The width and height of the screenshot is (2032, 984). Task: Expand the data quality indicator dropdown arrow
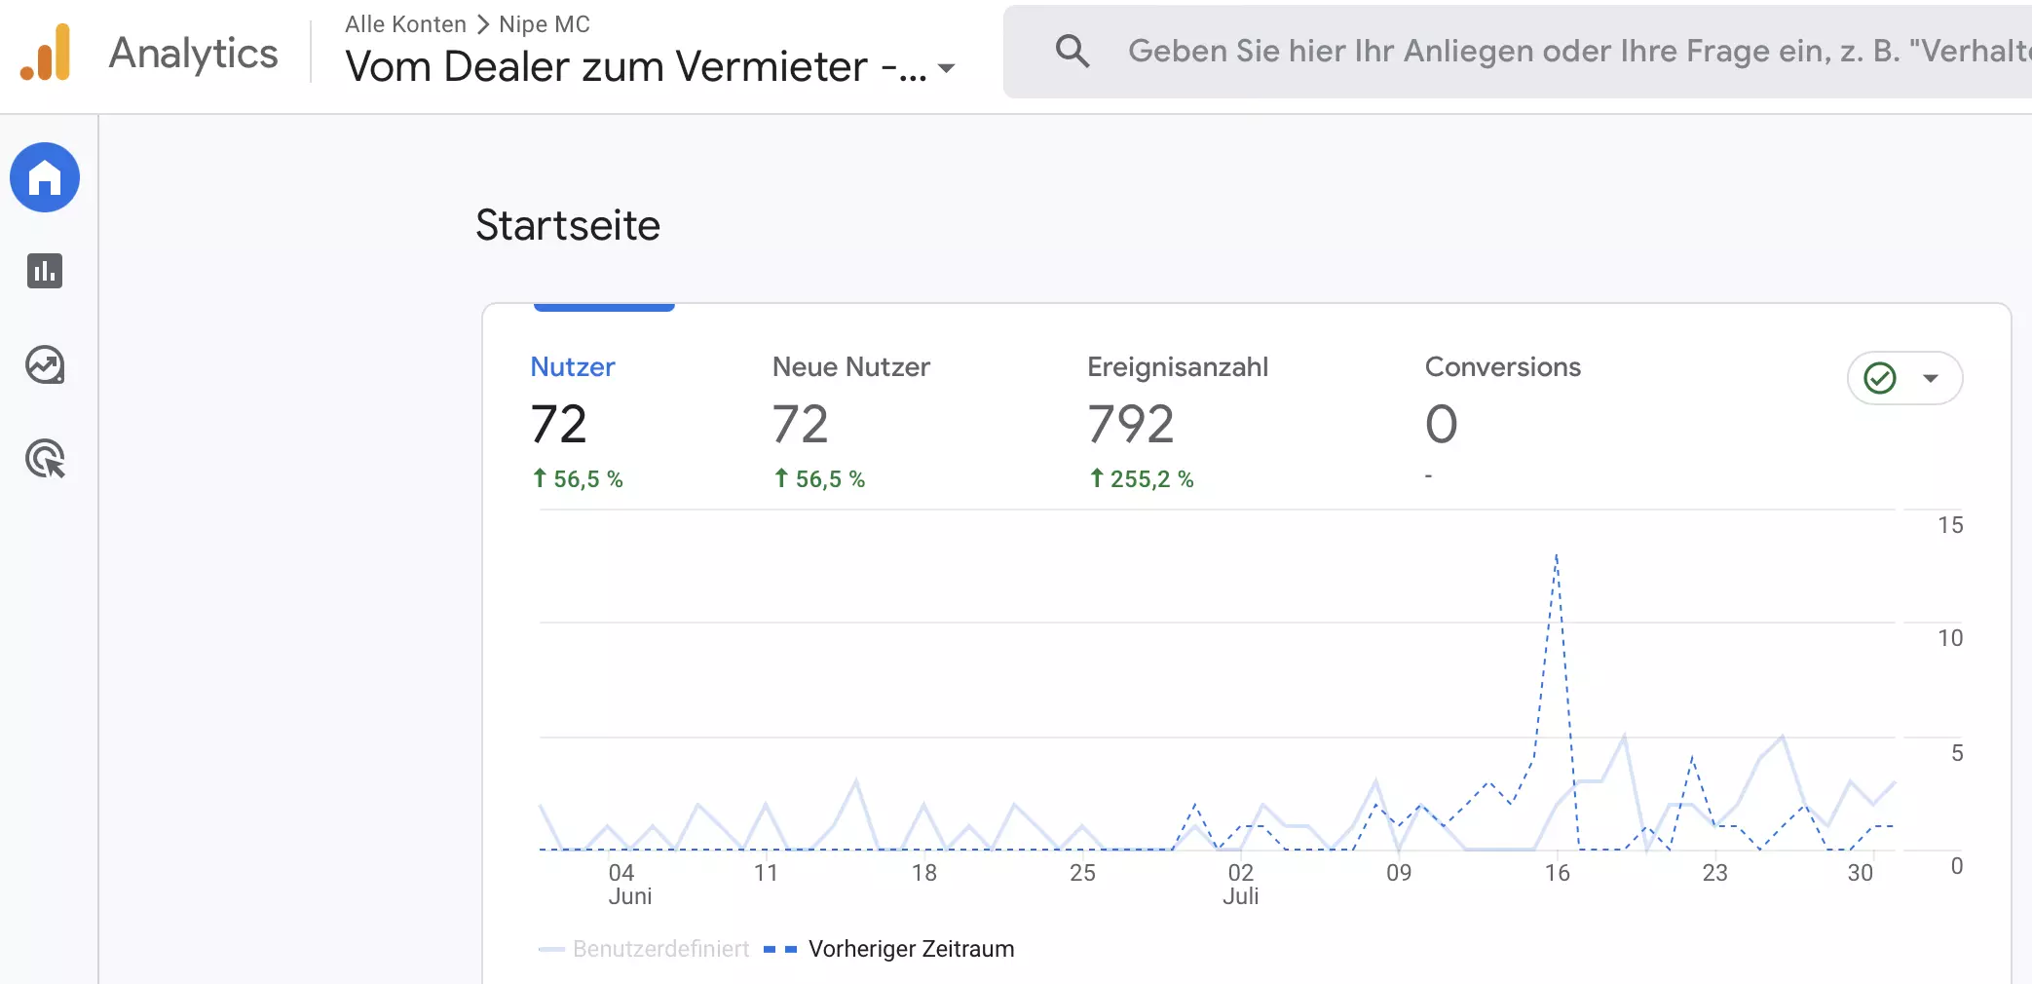coord(1931,378)
